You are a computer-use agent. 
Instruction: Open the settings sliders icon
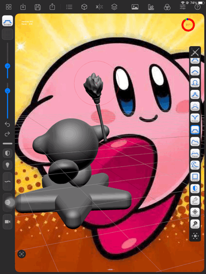[182, 7]
